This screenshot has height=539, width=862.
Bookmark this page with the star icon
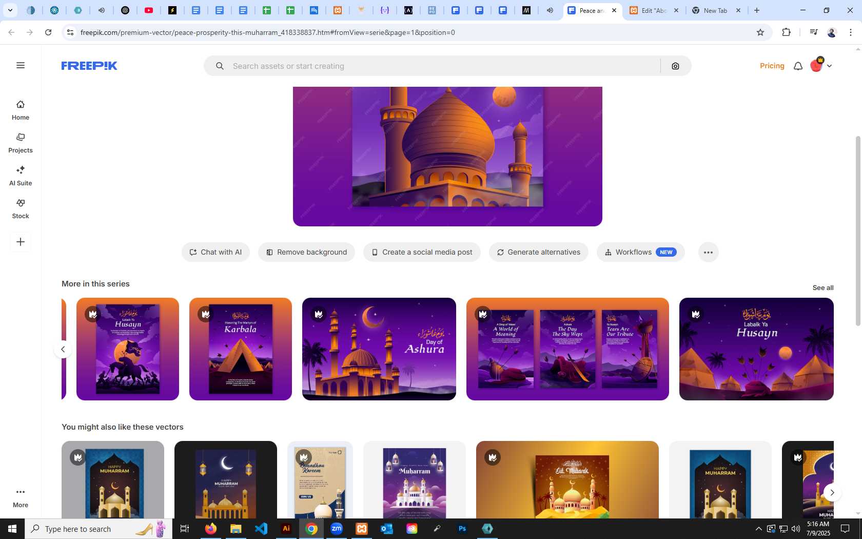[x=760, y=32]
